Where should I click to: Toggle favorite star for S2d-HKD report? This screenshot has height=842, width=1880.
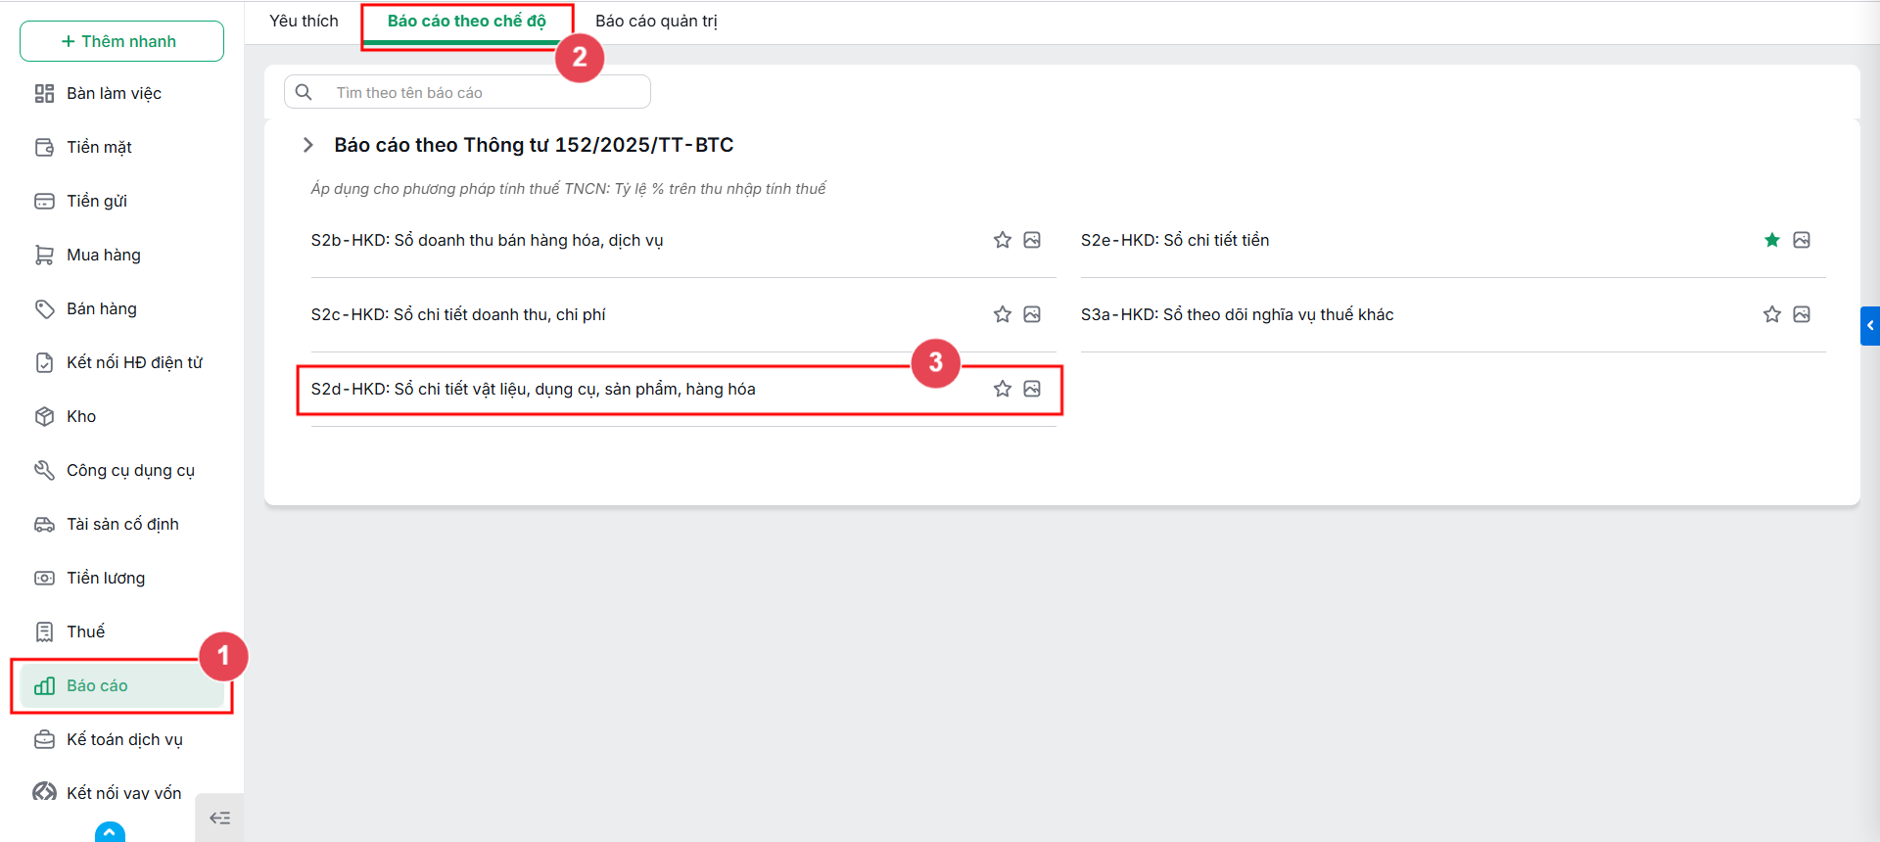coord(1002,389)
